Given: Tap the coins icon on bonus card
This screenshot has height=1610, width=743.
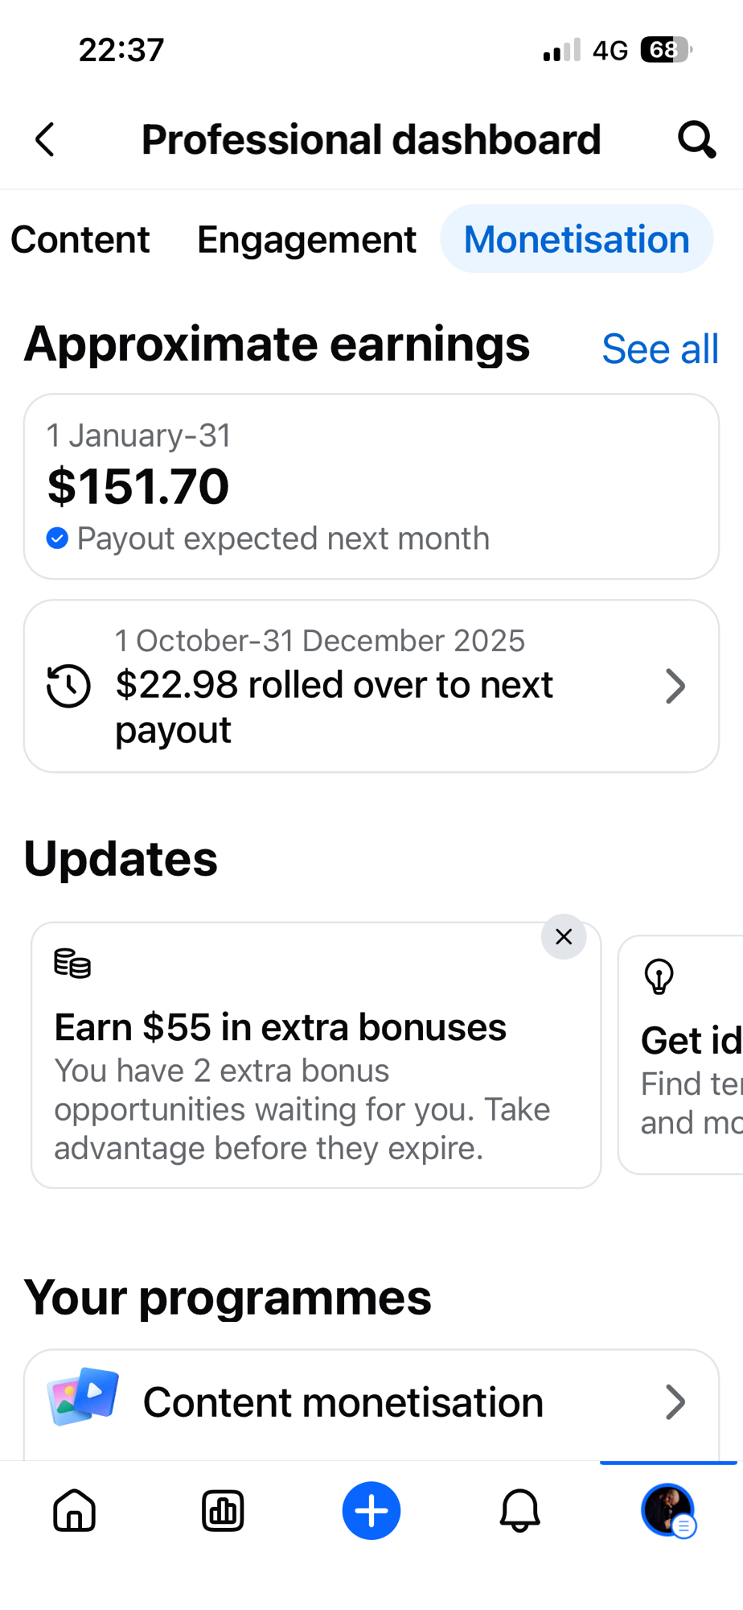Looking at the screenshot, I should 72,964.
